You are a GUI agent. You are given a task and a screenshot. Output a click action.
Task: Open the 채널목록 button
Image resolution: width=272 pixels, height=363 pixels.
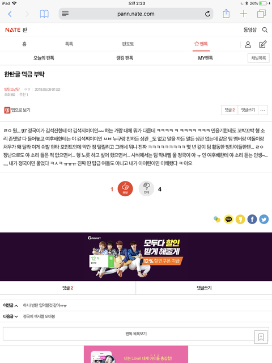258,58
